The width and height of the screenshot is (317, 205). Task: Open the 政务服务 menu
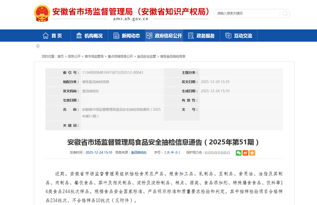coord(202,36)
